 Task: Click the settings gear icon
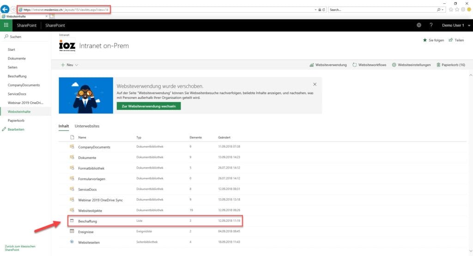(418, 25)
